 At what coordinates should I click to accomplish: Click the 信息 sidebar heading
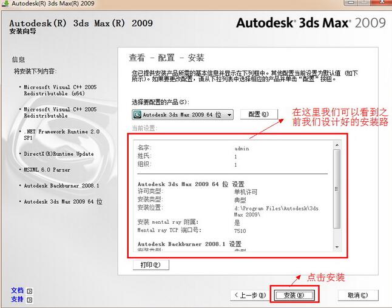click(x=18, y=59)
